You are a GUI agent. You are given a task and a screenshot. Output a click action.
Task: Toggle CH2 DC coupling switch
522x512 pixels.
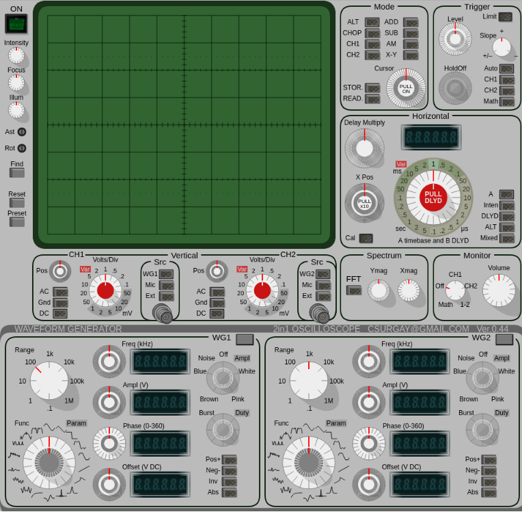tap(217, 314)
